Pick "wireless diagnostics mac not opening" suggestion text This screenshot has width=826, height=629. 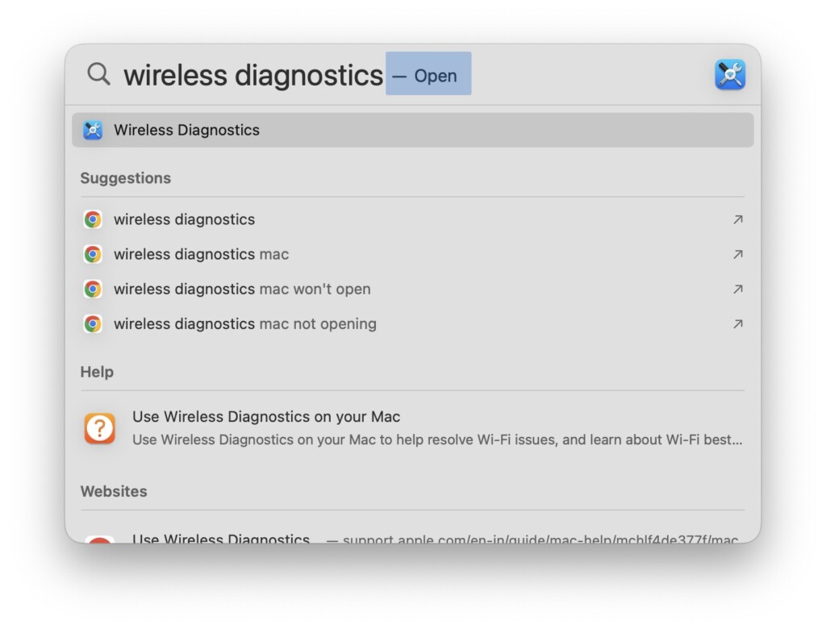244,323
